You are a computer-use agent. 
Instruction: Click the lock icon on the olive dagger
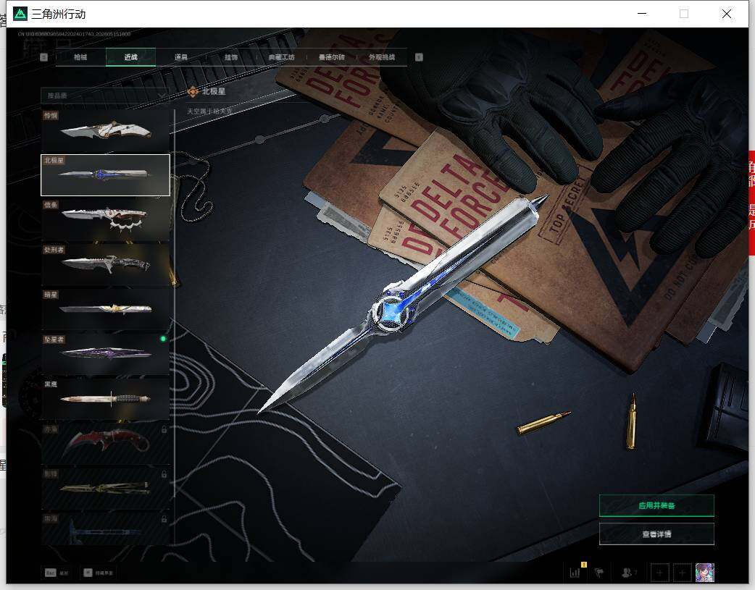164,474
